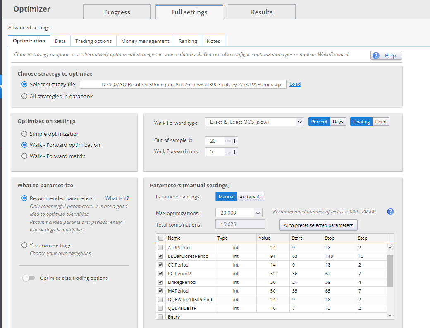Click the Help button
Viewport: 430px width, 328px height.
(x=386, y=56)
